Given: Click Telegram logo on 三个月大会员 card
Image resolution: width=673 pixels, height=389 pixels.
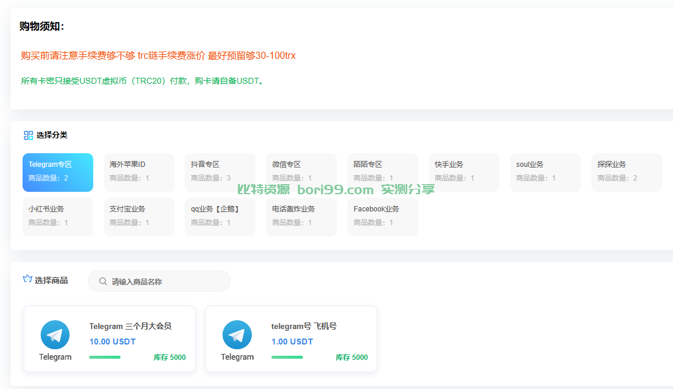Looking at the screenshot, I should click(55, 335).
